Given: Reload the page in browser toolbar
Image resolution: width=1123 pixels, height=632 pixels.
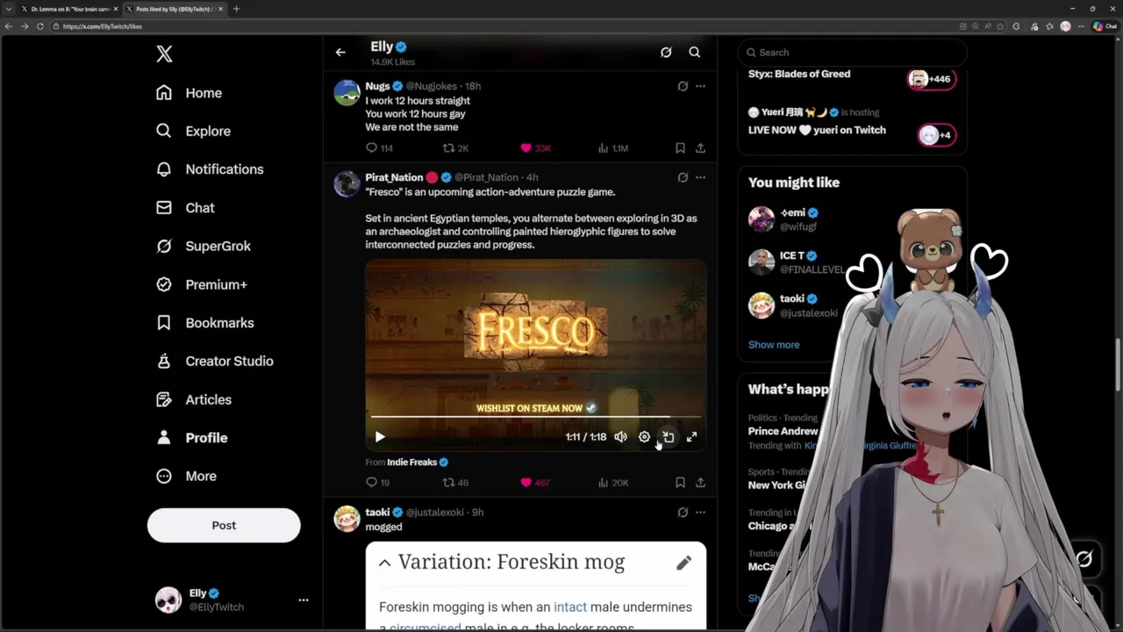Looking at the screenshot, I should [39, 26].
